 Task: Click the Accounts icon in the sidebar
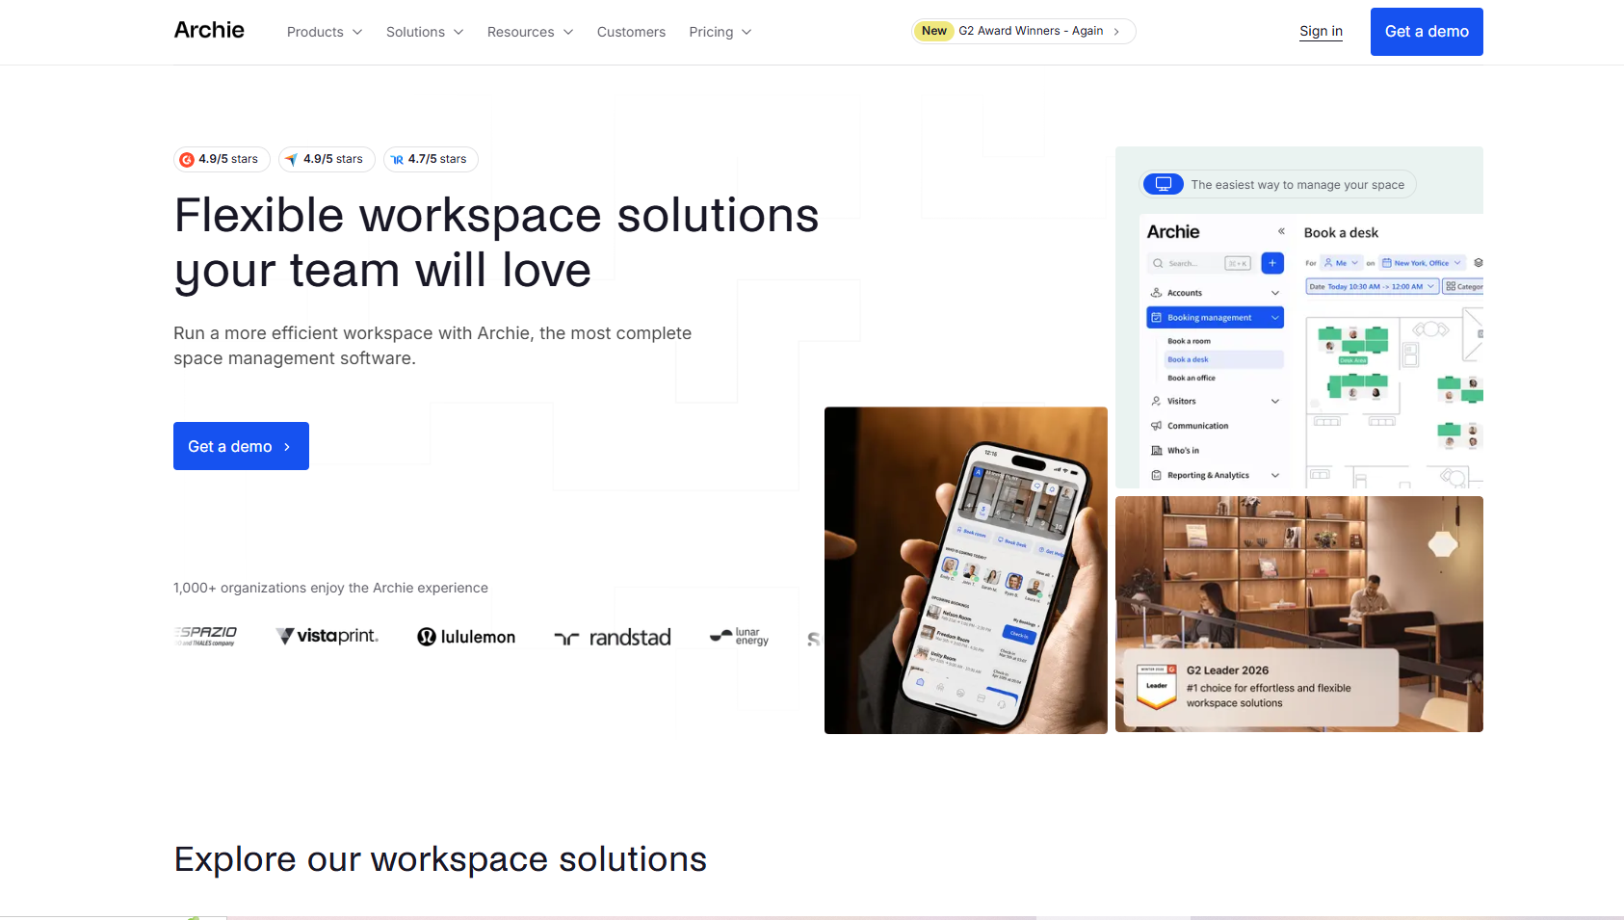[x=1157, y=293]
